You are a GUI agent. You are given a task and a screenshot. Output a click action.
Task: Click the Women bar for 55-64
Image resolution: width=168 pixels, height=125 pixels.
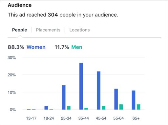[116, 99]
